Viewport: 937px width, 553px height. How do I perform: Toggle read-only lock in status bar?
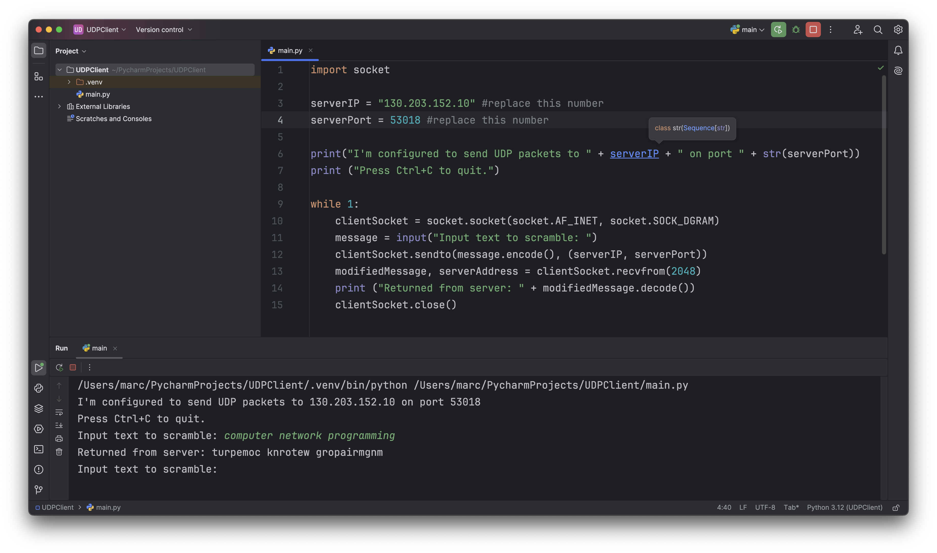coord(896,507)
